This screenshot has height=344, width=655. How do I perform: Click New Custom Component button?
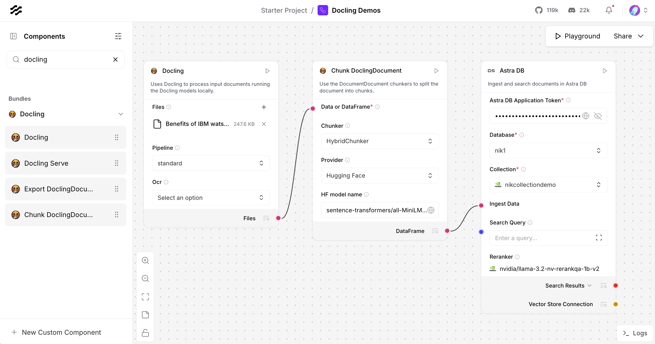pyautogui.click(x=56, y=332)
